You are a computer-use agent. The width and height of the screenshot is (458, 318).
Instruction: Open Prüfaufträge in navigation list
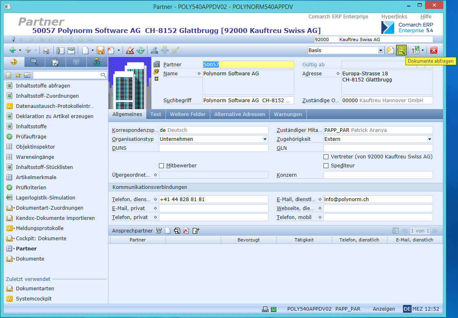pos(31,136)
